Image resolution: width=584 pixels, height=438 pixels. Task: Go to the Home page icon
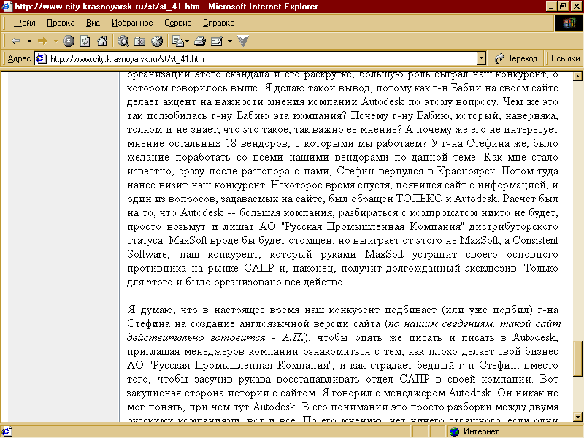102,41
